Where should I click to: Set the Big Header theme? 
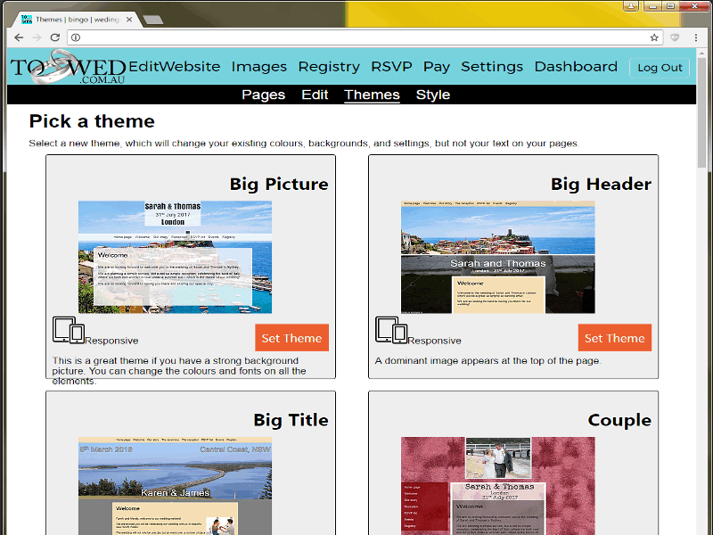tap(615, 338)
